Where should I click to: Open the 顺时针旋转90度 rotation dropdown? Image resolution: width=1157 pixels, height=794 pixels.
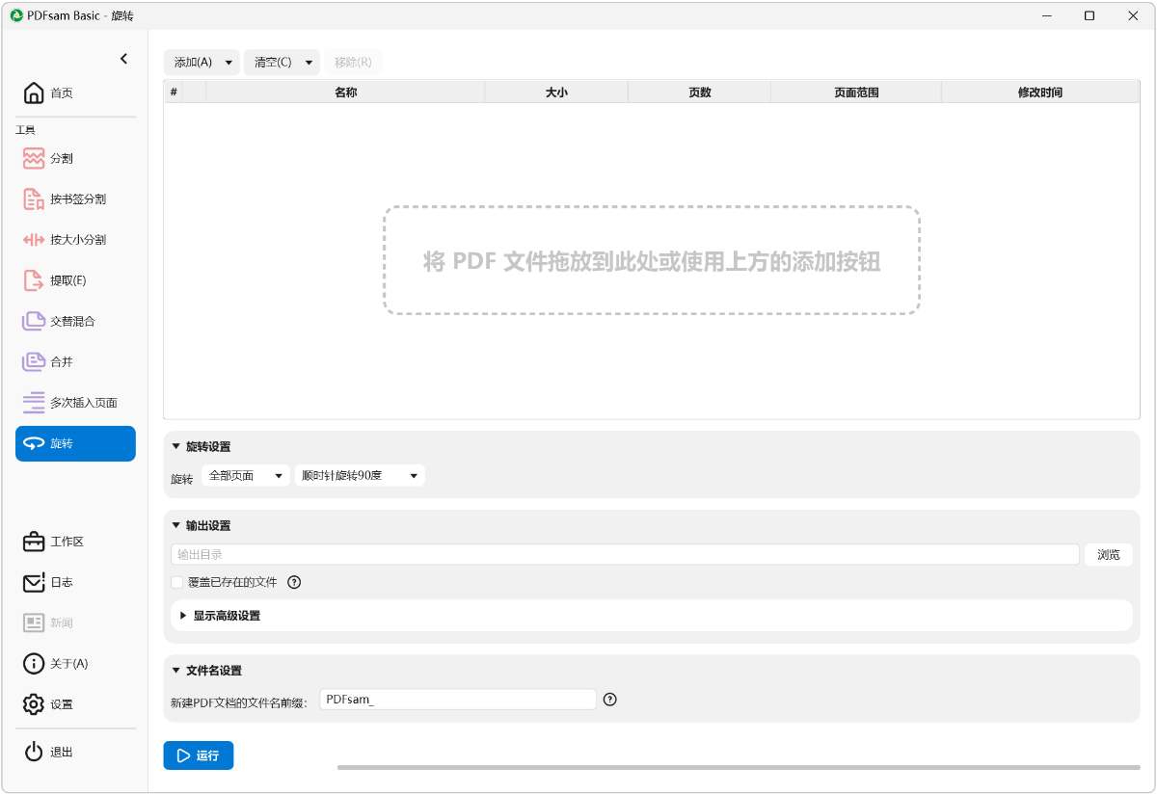(360, 475)
